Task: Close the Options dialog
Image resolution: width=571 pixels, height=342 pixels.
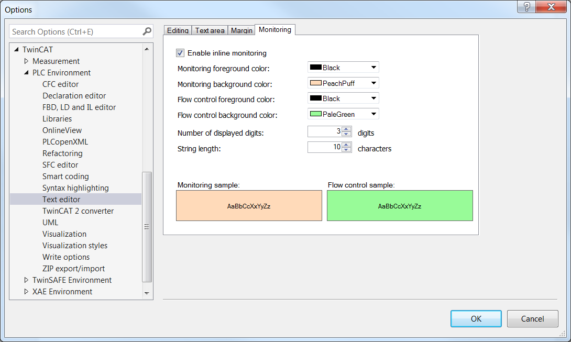Action: pos(551,7)
